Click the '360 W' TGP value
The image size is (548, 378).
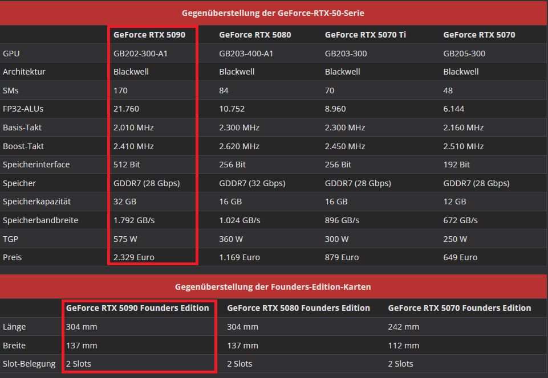coord(231,240)
